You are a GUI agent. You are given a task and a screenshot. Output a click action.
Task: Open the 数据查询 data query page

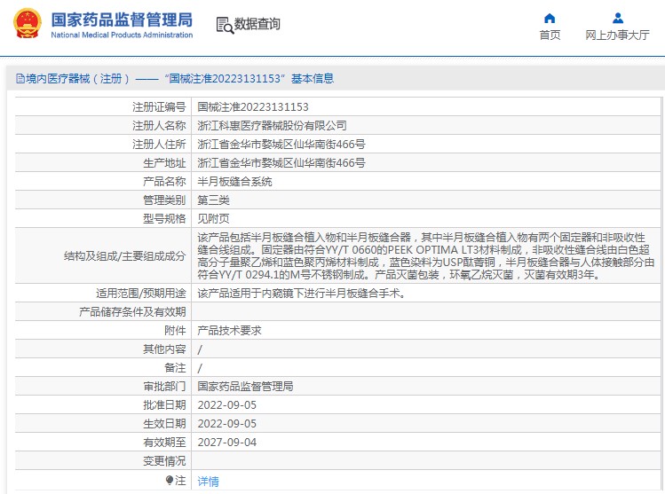[257, 24]
